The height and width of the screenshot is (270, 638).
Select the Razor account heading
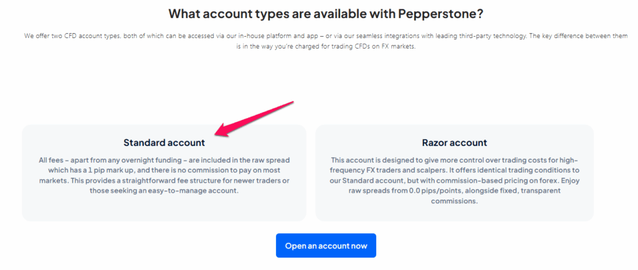coord(454,143)
